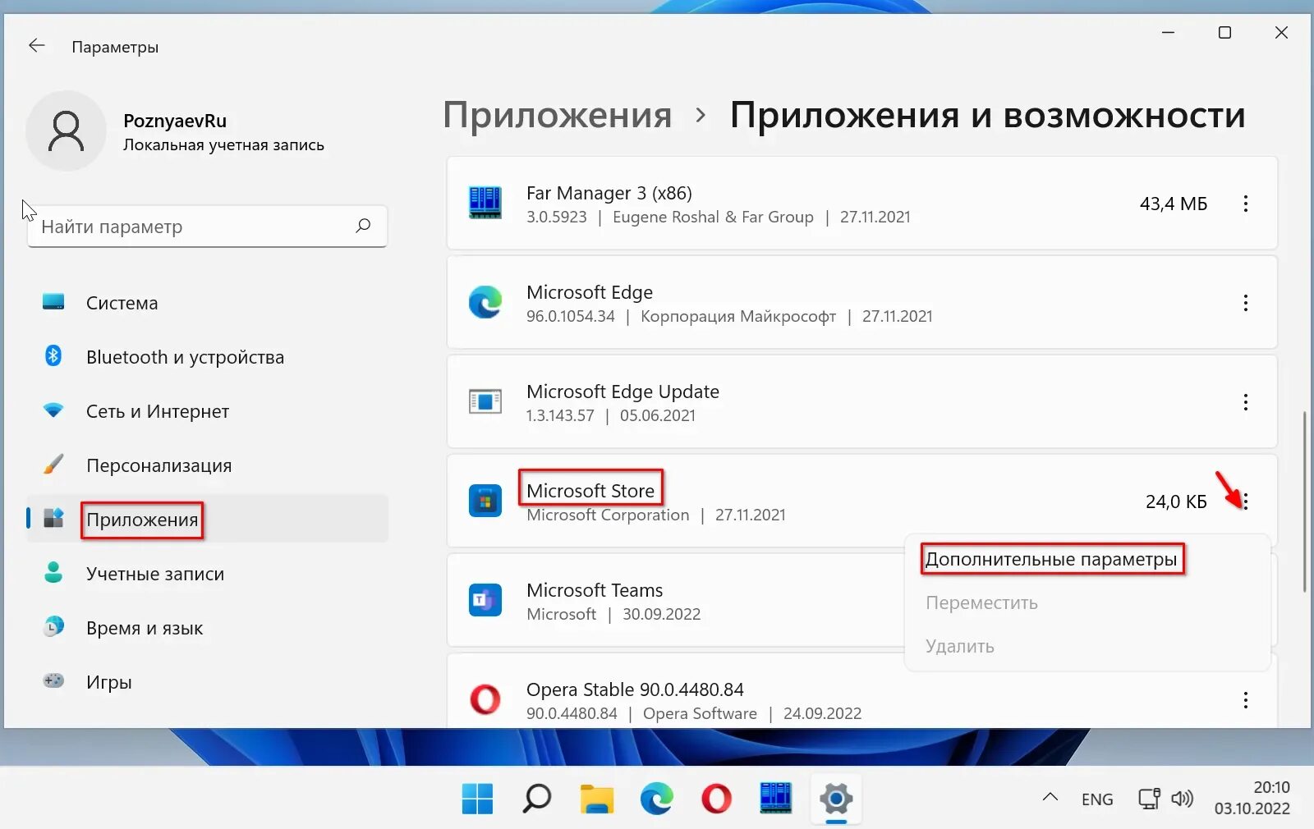The height and width of the screenshot is (829, 1314).
Task: Click the clock globe icon for Время и язык
Action: tap(53, 627)
